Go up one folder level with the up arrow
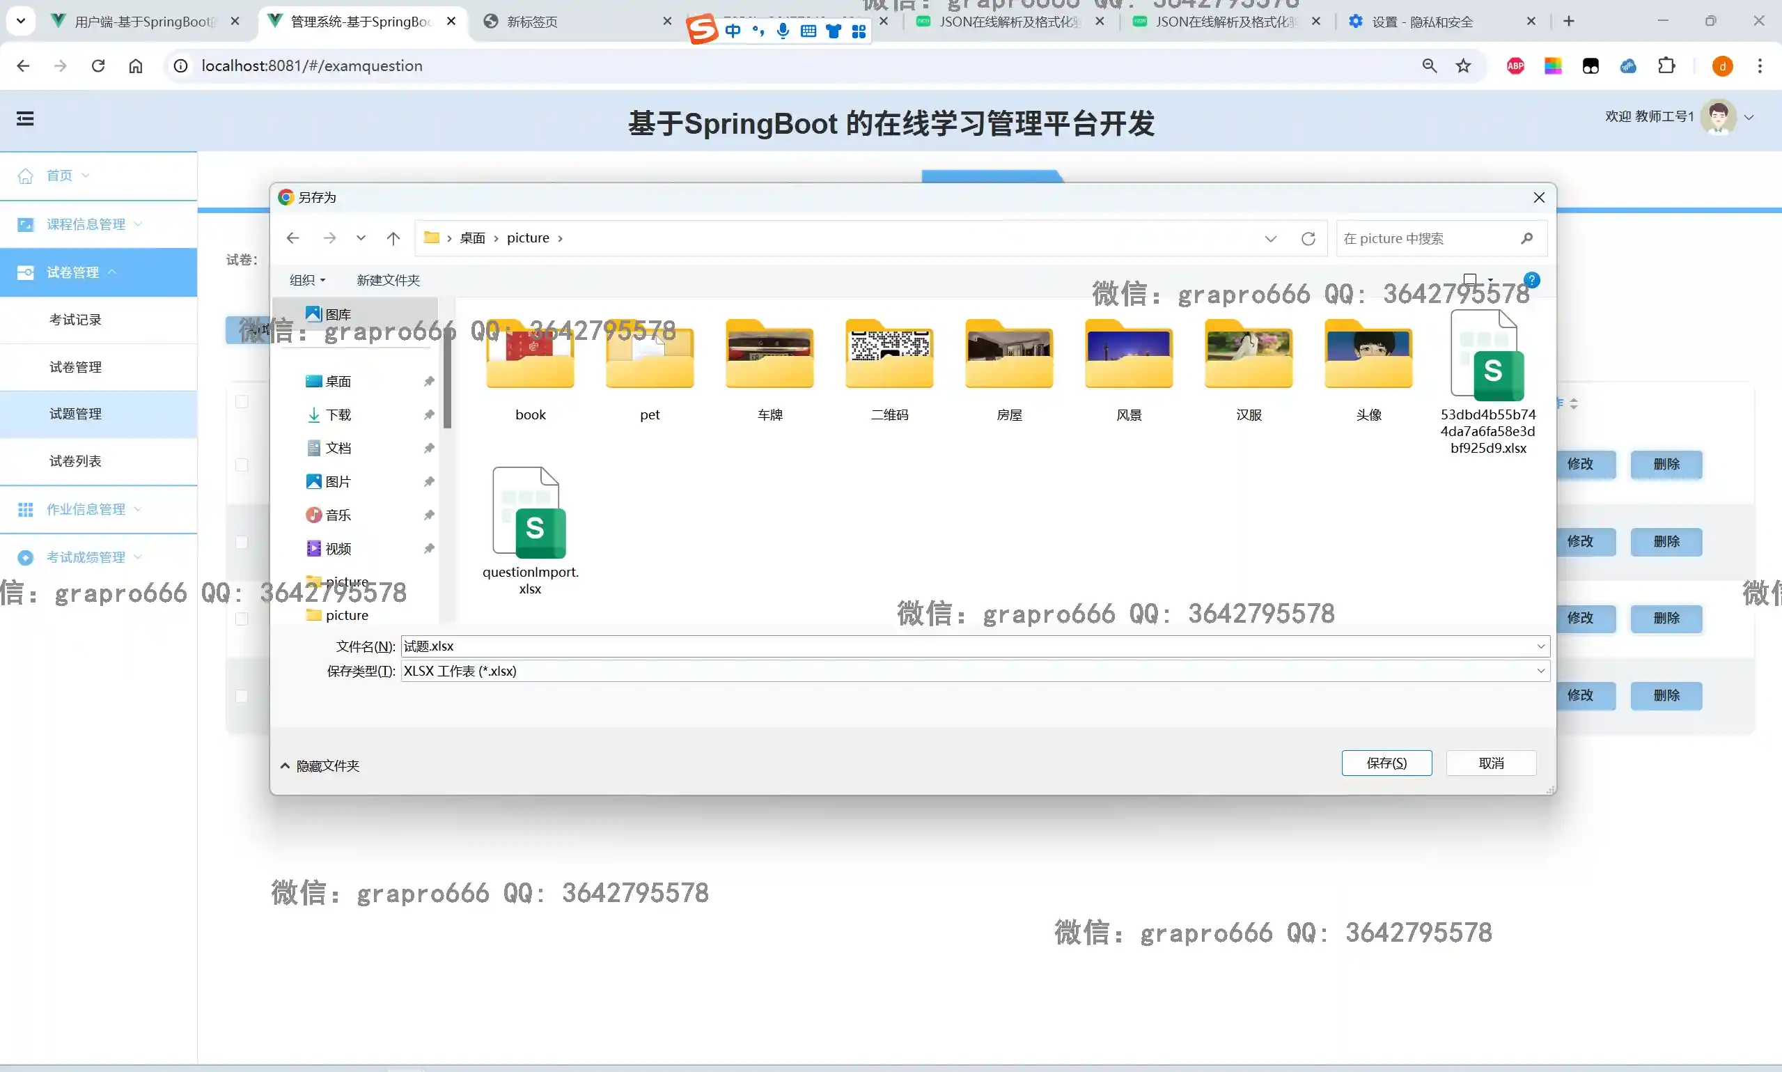 393,238
